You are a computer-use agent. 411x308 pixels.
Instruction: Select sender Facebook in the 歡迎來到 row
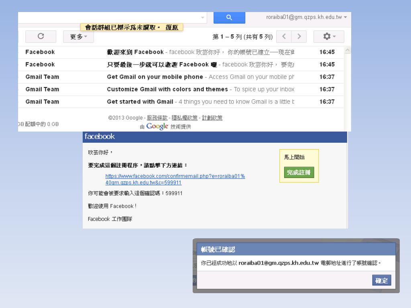(x=40, y=52)
